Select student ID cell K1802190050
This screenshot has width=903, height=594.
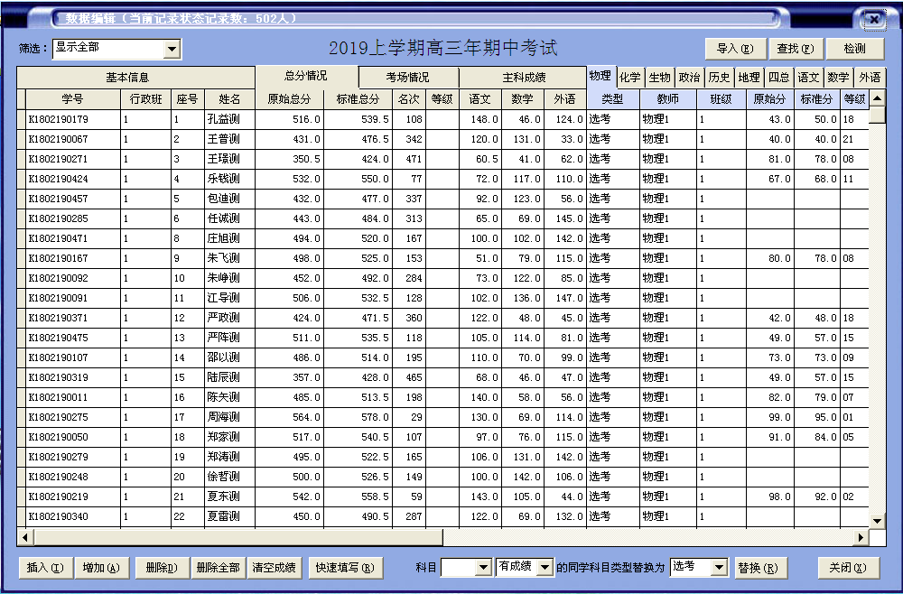(x=74, y=438)
